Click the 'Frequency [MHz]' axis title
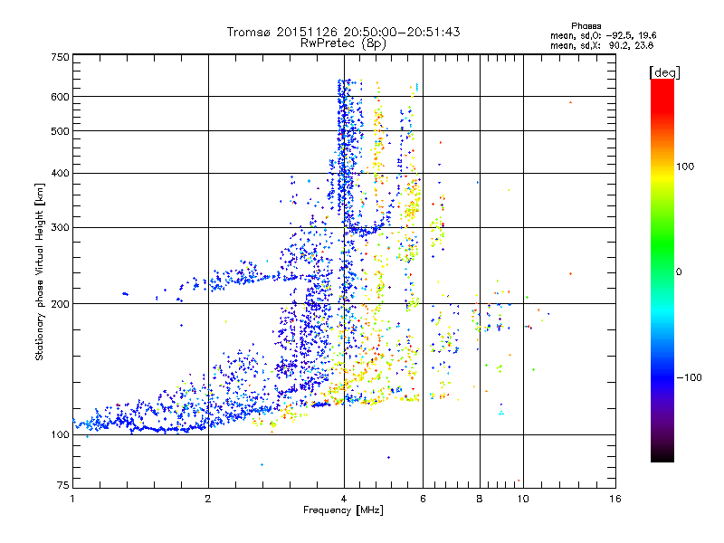The image size is (724, 543). 343,510
